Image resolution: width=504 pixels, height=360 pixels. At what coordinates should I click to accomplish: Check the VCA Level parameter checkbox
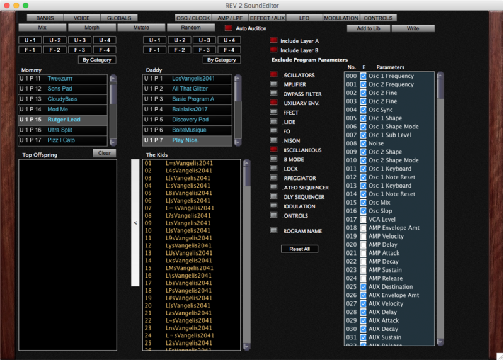(364, 219)
